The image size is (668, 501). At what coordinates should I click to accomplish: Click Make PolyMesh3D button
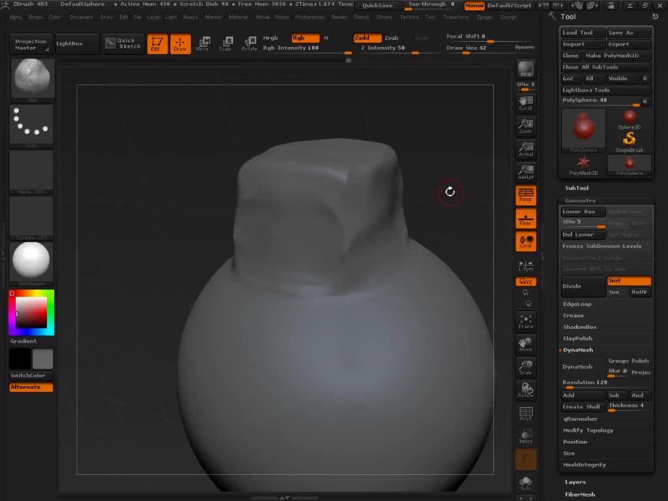[617, 56]
